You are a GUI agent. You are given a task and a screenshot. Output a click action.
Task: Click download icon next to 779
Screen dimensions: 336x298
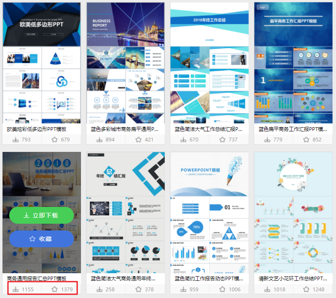(x=267, y=140)
